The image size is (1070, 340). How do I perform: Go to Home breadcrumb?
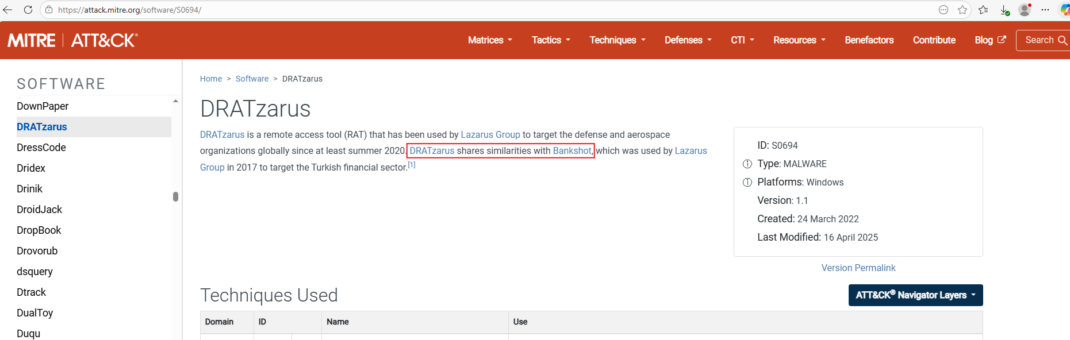pos(211,79)
